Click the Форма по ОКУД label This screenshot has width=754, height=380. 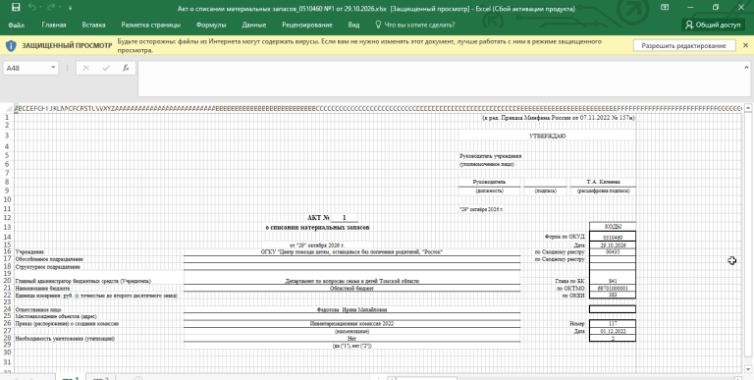point(565,237)
